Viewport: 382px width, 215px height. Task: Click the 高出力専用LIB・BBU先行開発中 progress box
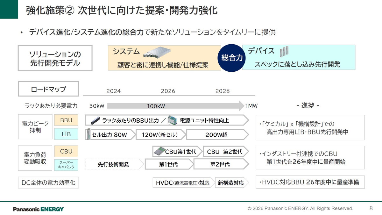point(310,127)
